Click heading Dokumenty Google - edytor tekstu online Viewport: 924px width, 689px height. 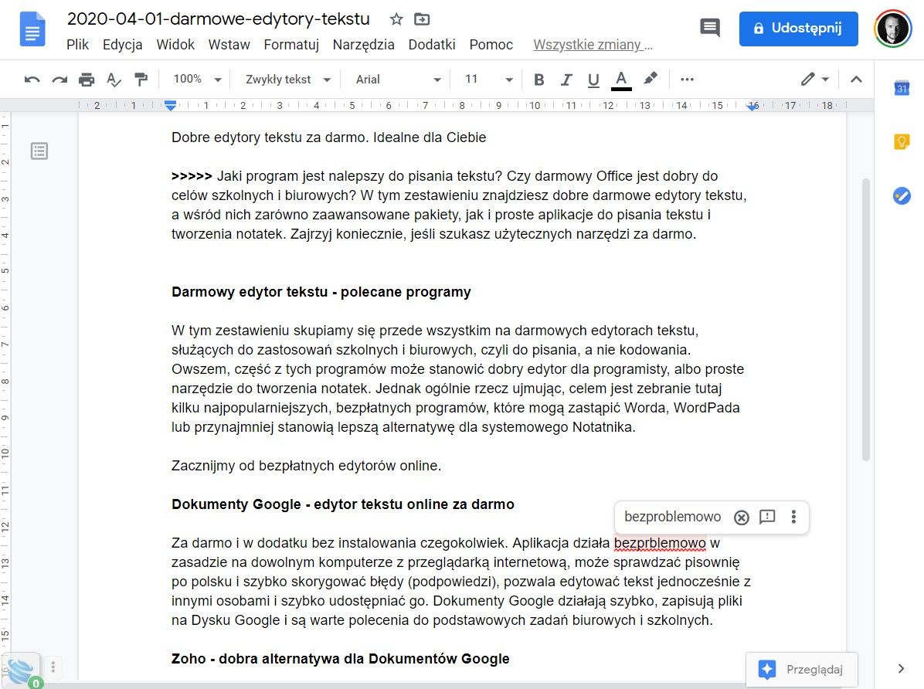click(x=343, y=504)
